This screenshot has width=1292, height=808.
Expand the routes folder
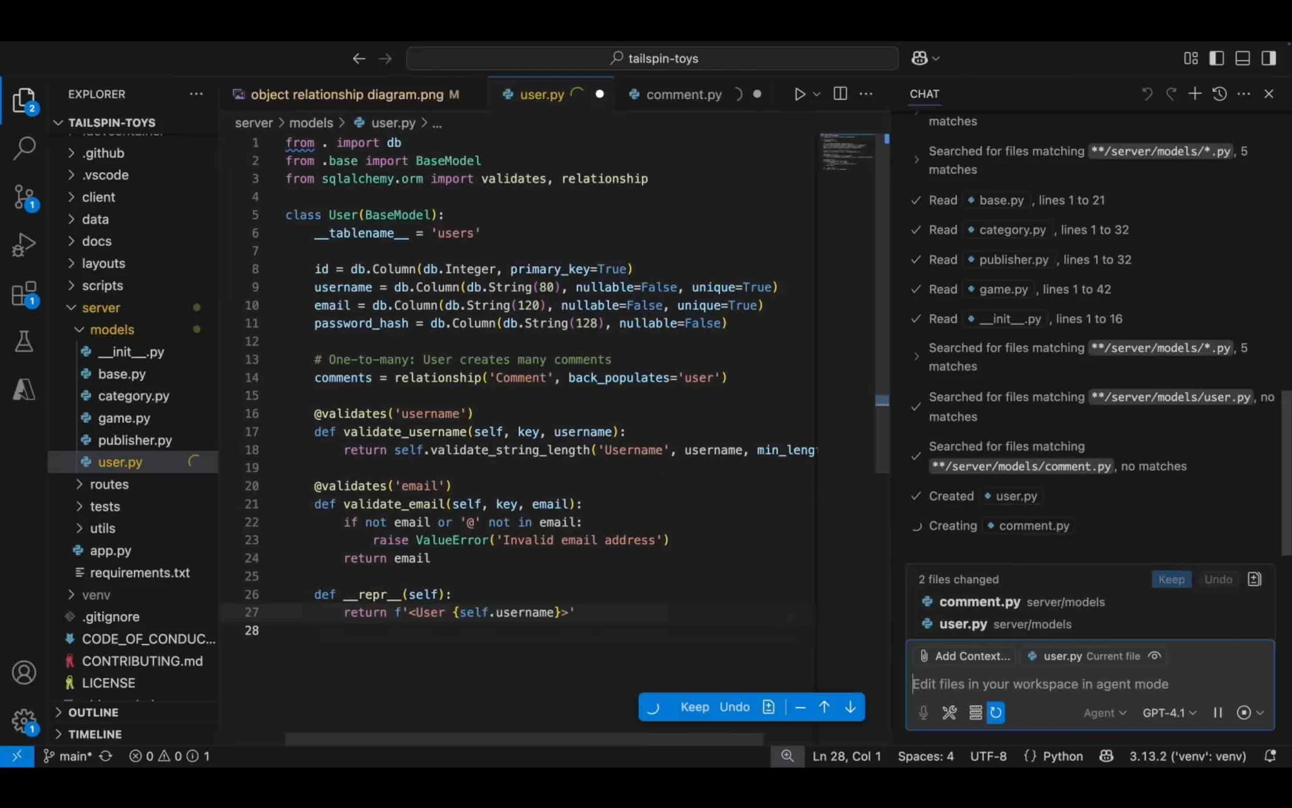(109, 484)
